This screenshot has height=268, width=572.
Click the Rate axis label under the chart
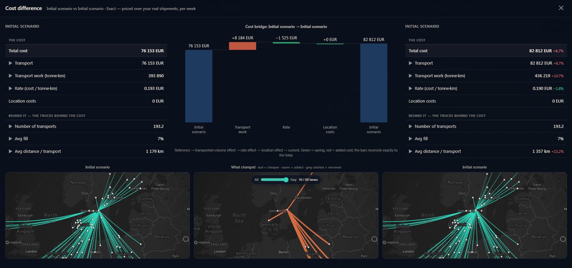(x=286, y=127)
